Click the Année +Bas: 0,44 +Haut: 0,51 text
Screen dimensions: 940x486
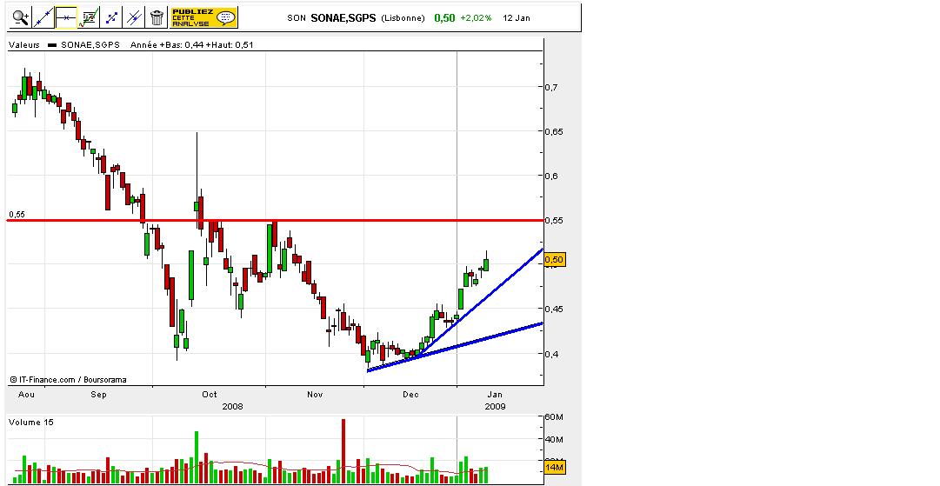(x=192, y=44)
